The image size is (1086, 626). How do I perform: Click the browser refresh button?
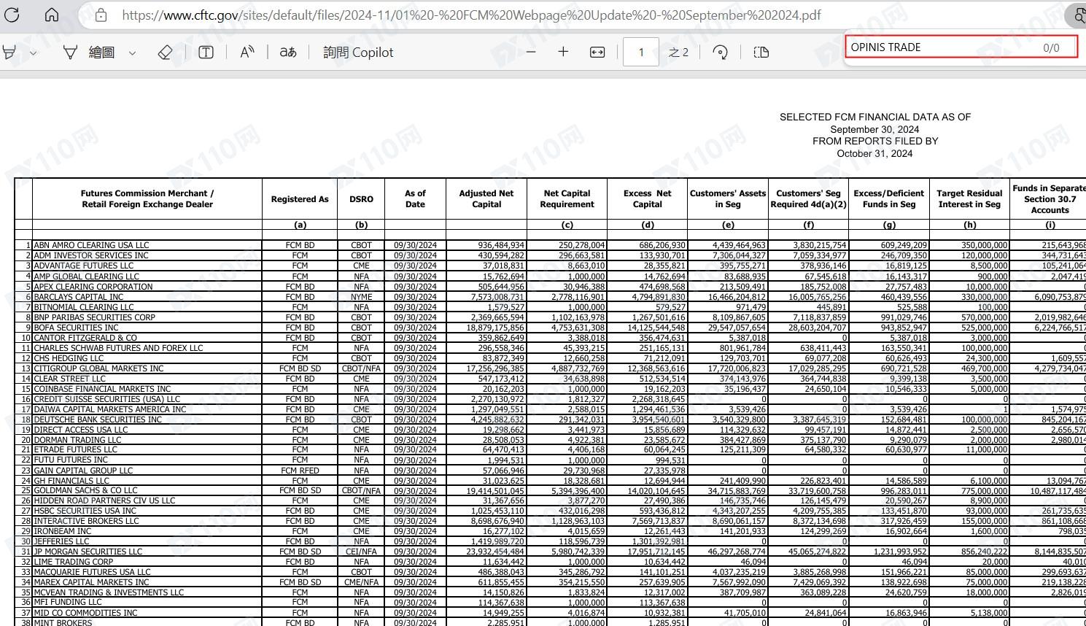pos(12,15)
